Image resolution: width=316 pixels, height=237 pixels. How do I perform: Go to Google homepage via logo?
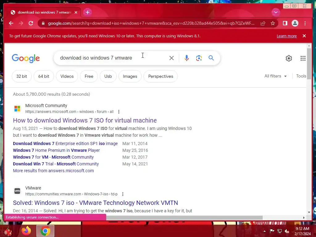click(x=26, y=58)
